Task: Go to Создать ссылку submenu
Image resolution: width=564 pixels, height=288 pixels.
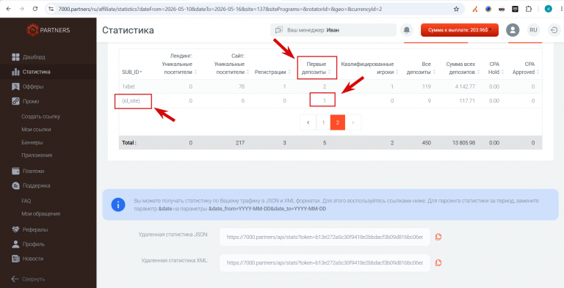Action: click(x=40, y=117)
